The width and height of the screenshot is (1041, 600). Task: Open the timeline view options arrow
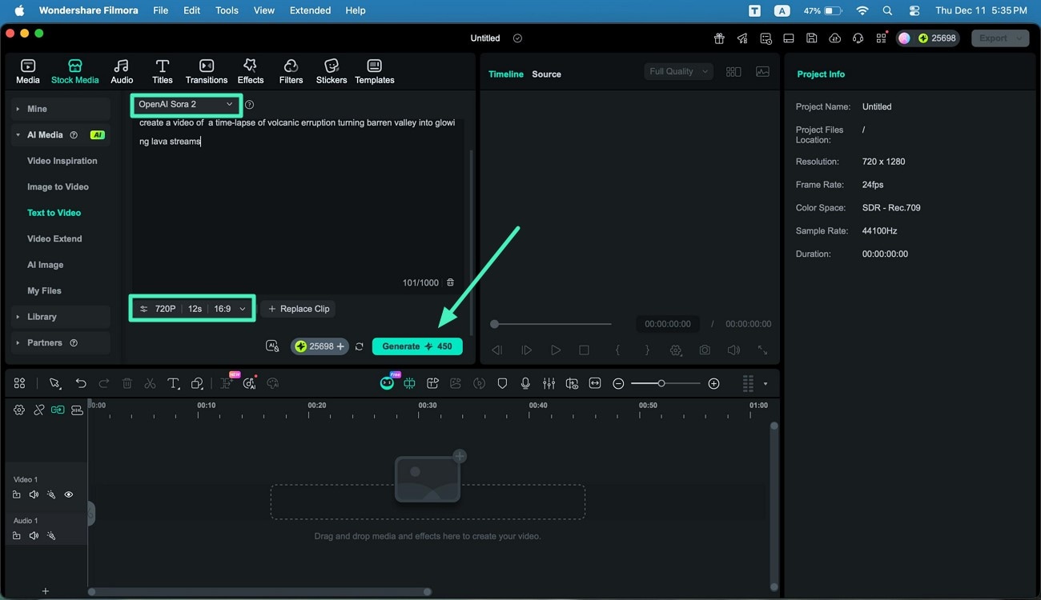pos(766,384)
